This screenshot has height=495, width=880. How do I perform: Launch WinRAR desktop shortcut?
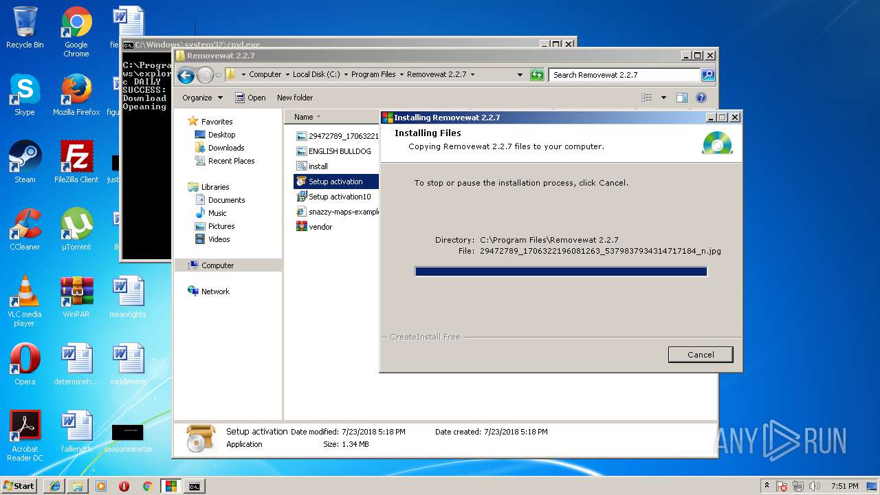pyautogui.click(x=76, y=297)
